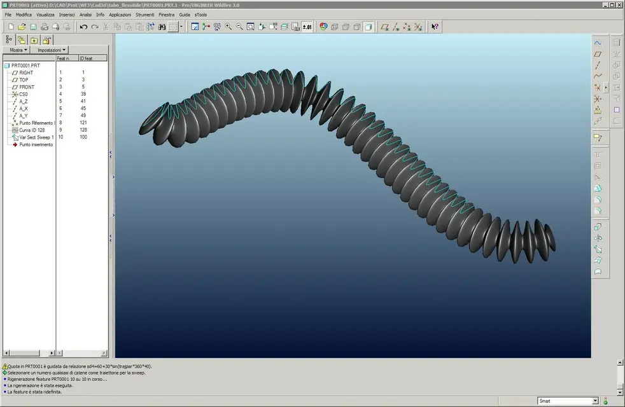Click the binoculars Find icon
The height and width of the screenshot is (407, 625).
[x=162, y=27]
